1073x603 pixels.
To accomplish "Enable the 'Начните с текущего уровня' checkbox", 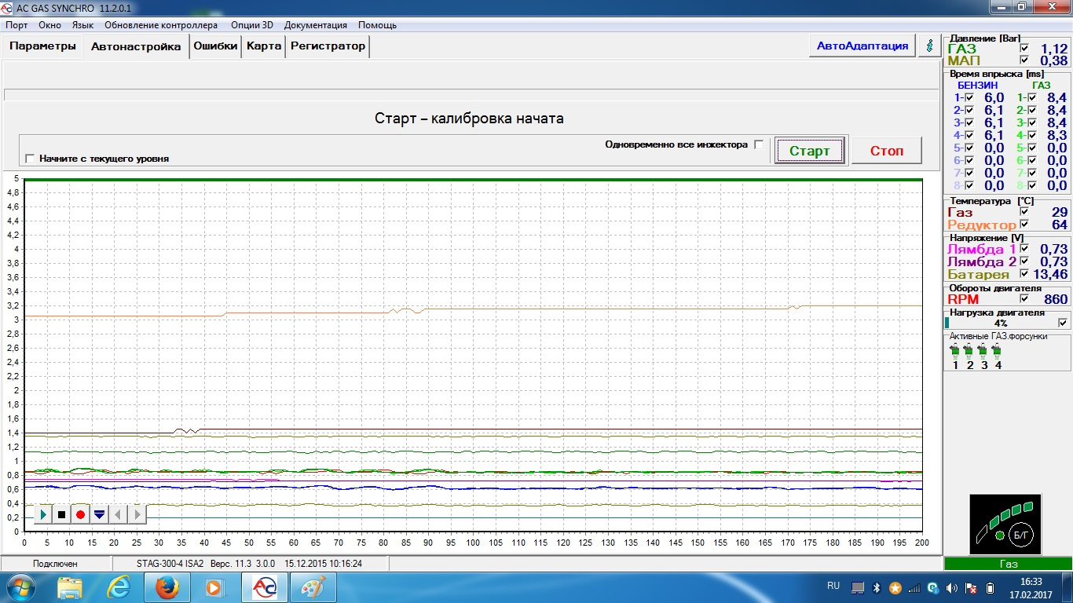I will [31, 159].
